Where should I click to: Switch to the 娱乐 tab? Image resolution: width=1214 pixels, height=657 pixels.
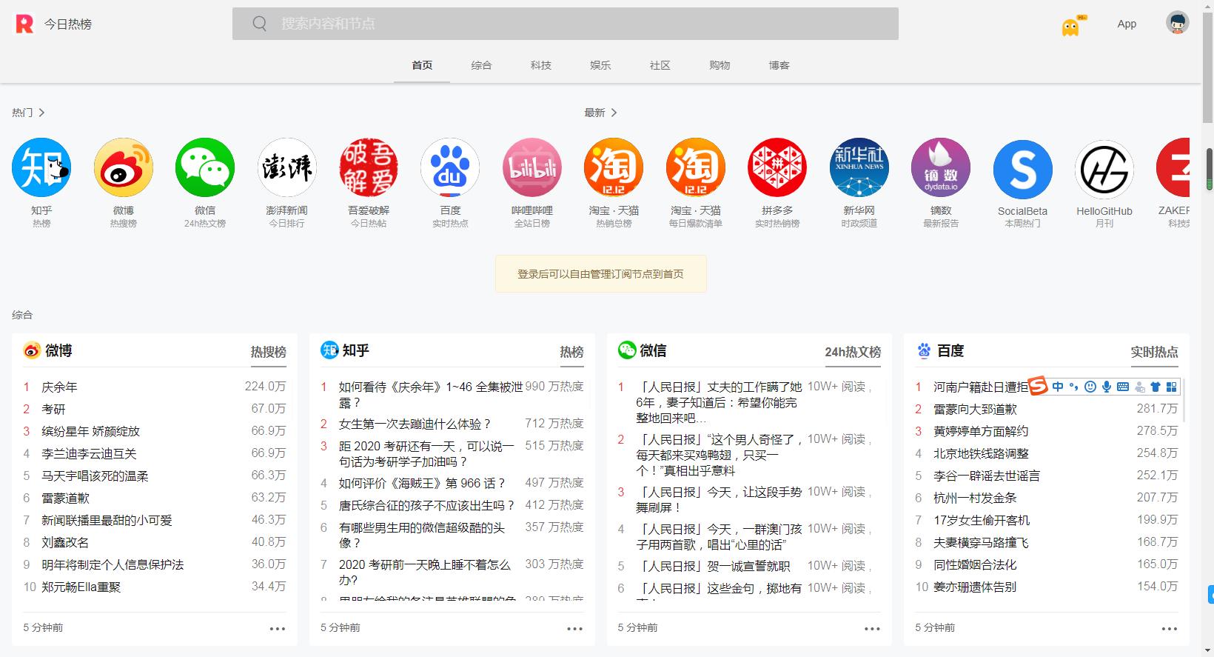point(600,65)
